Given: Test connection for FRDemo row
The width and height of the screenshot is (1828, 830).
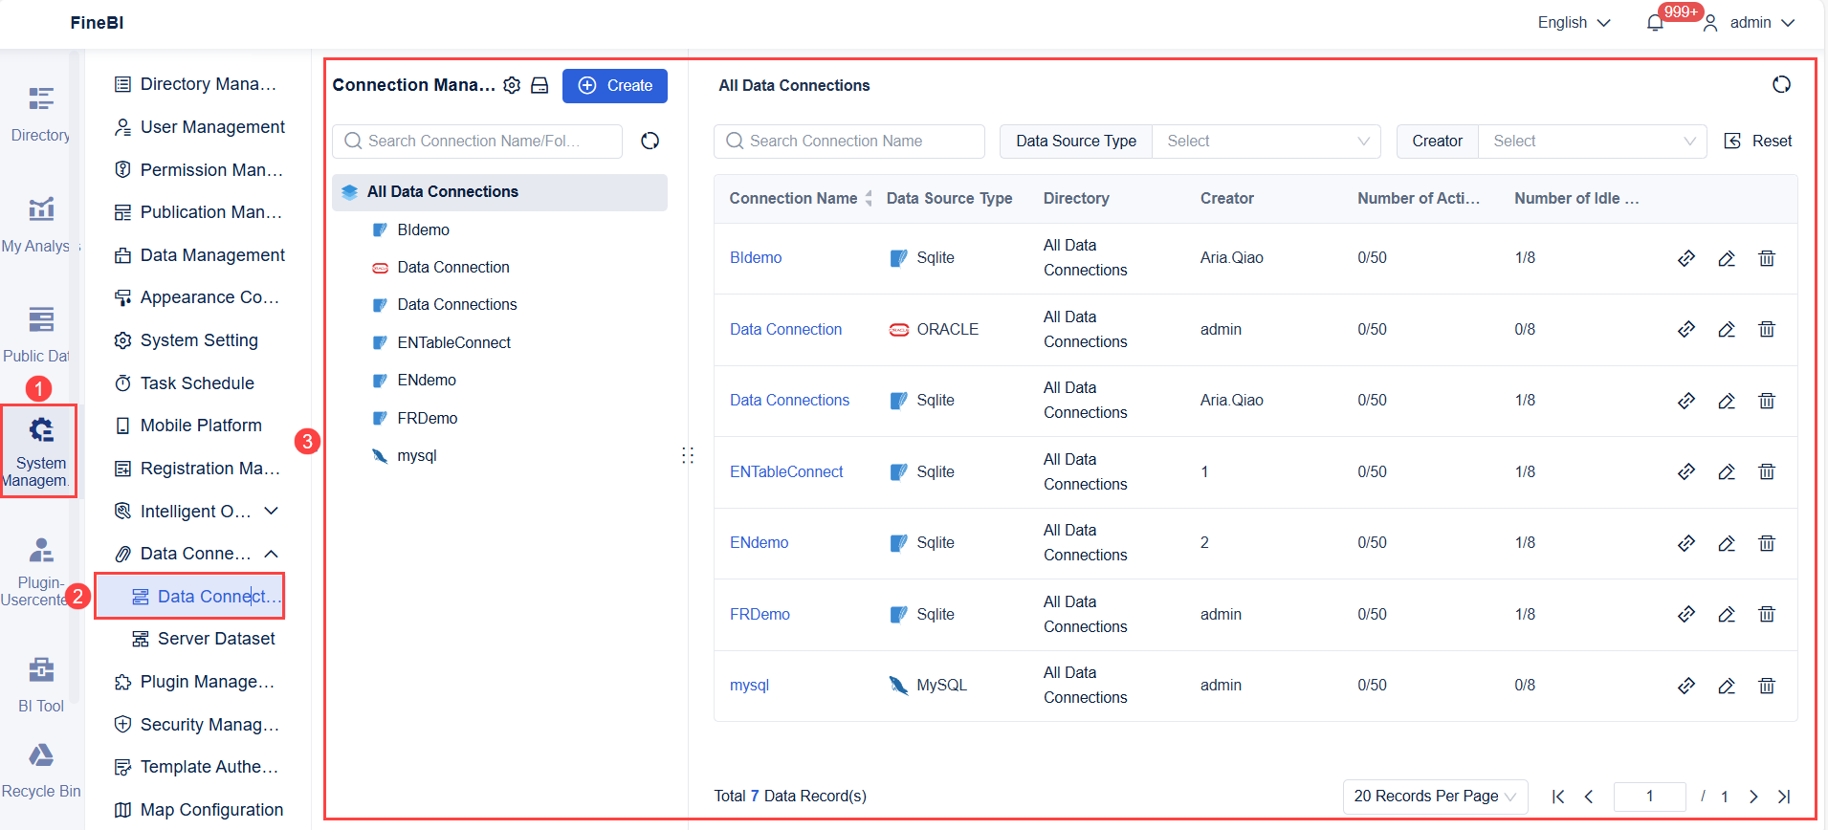Looking at the screenshot, I should pyautogui.click(x=1686, y=615).
